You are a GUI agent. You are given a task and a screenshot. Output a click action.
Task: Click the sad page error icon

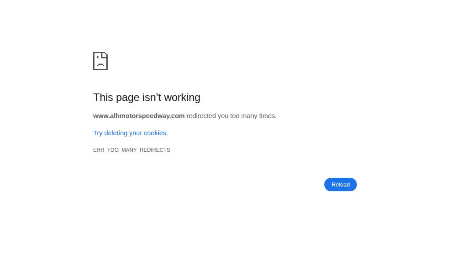pos(101,61)
